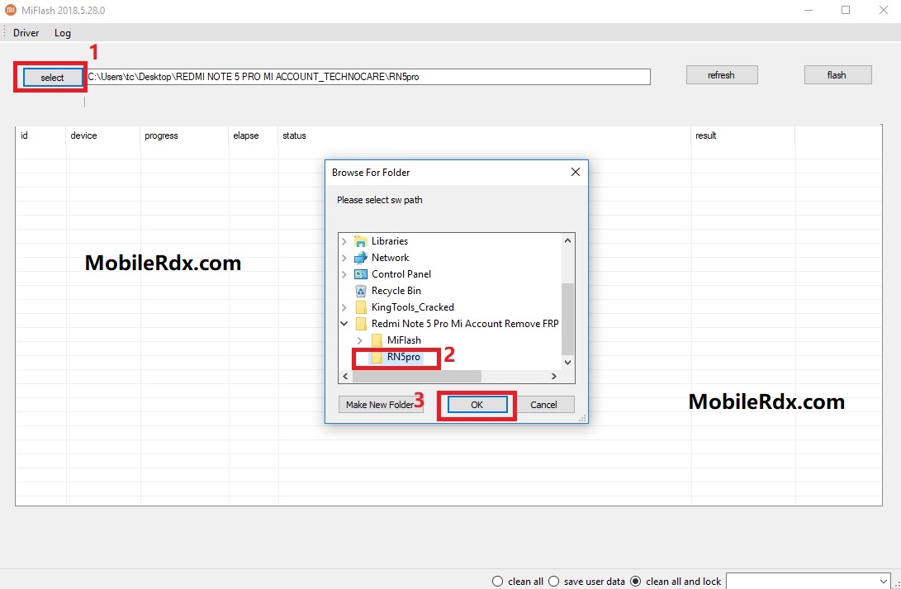Click the Control Panel icon
This screenshot has height=589, width=901.
361,274
